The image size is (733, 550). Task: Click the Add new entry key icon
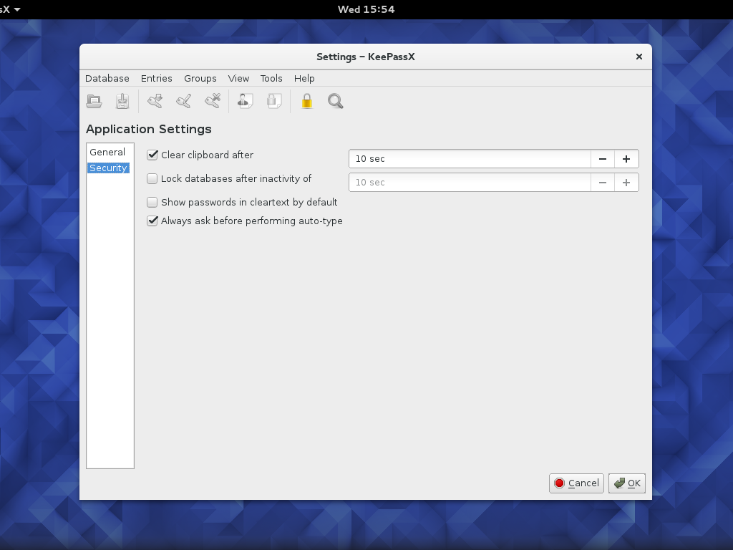point(155,101)
